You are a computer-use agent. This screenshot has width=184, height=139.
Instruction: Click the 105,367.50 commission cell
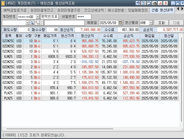tap(108, 72)
